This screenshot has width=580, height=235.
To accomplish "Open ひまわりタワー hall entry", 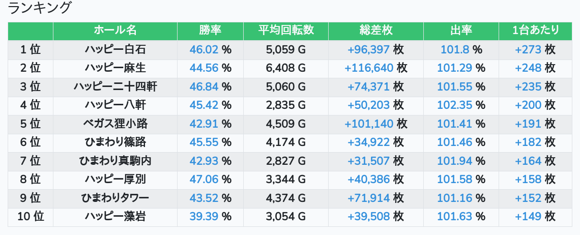I will coord(115,198).
